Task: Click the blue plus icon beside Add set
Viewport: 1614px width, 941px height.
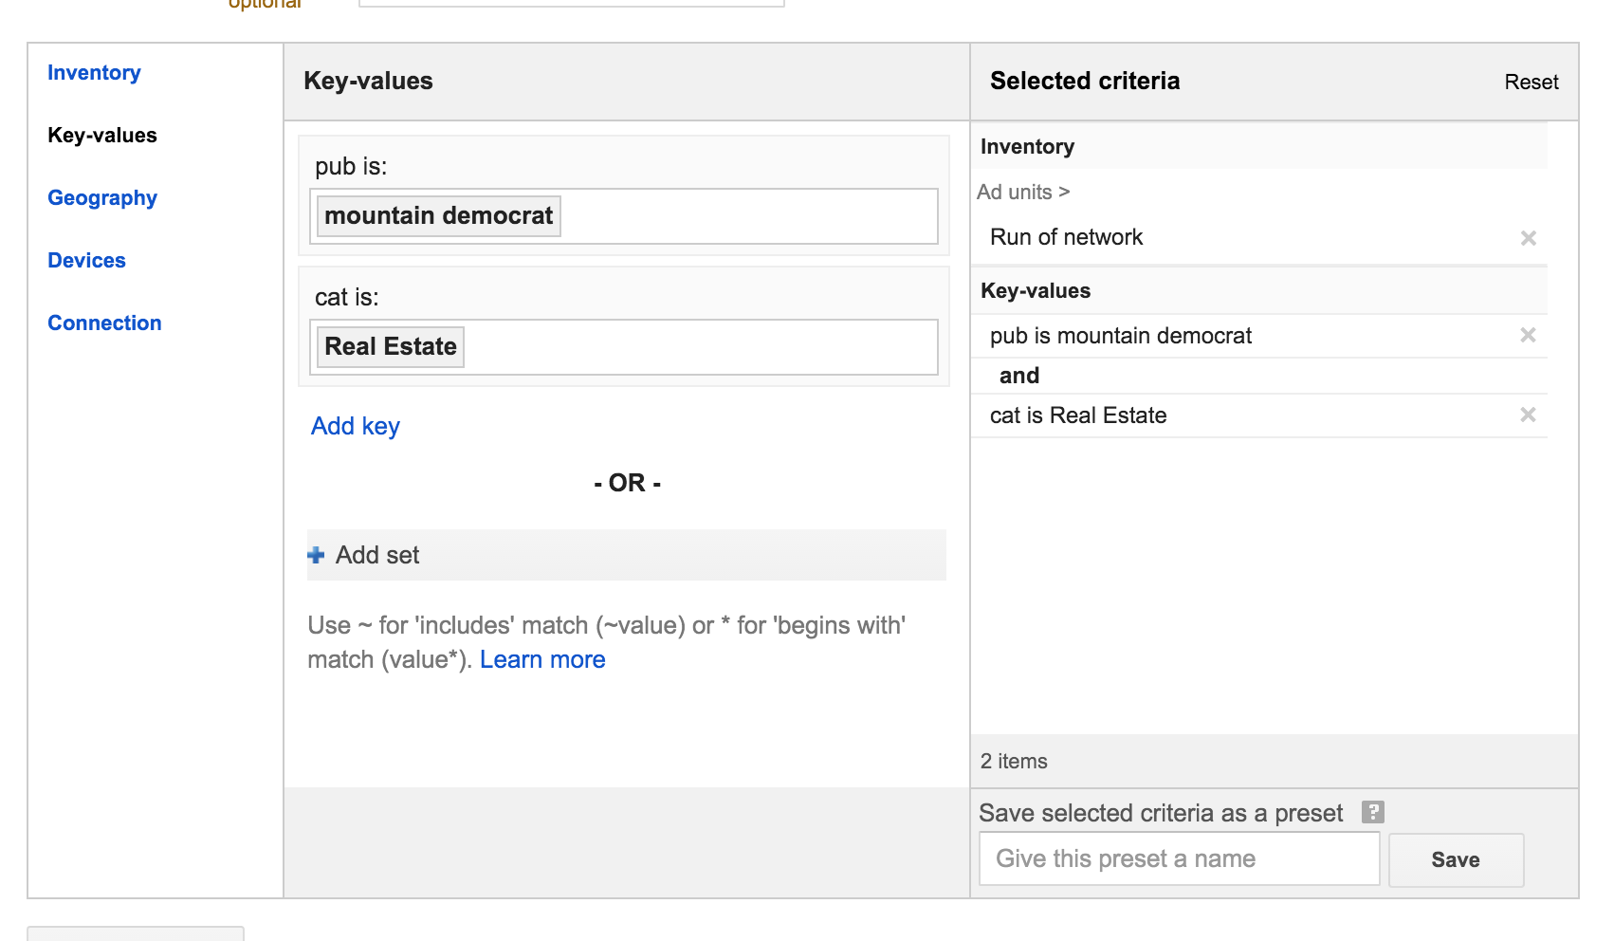Action: tap(317, 556)
